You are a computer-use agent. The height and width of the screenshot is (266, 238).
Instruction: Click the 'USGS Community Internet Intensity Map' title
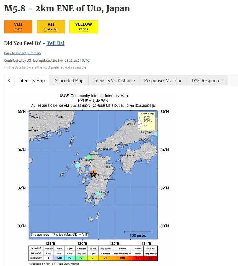[x=93, y=96]
